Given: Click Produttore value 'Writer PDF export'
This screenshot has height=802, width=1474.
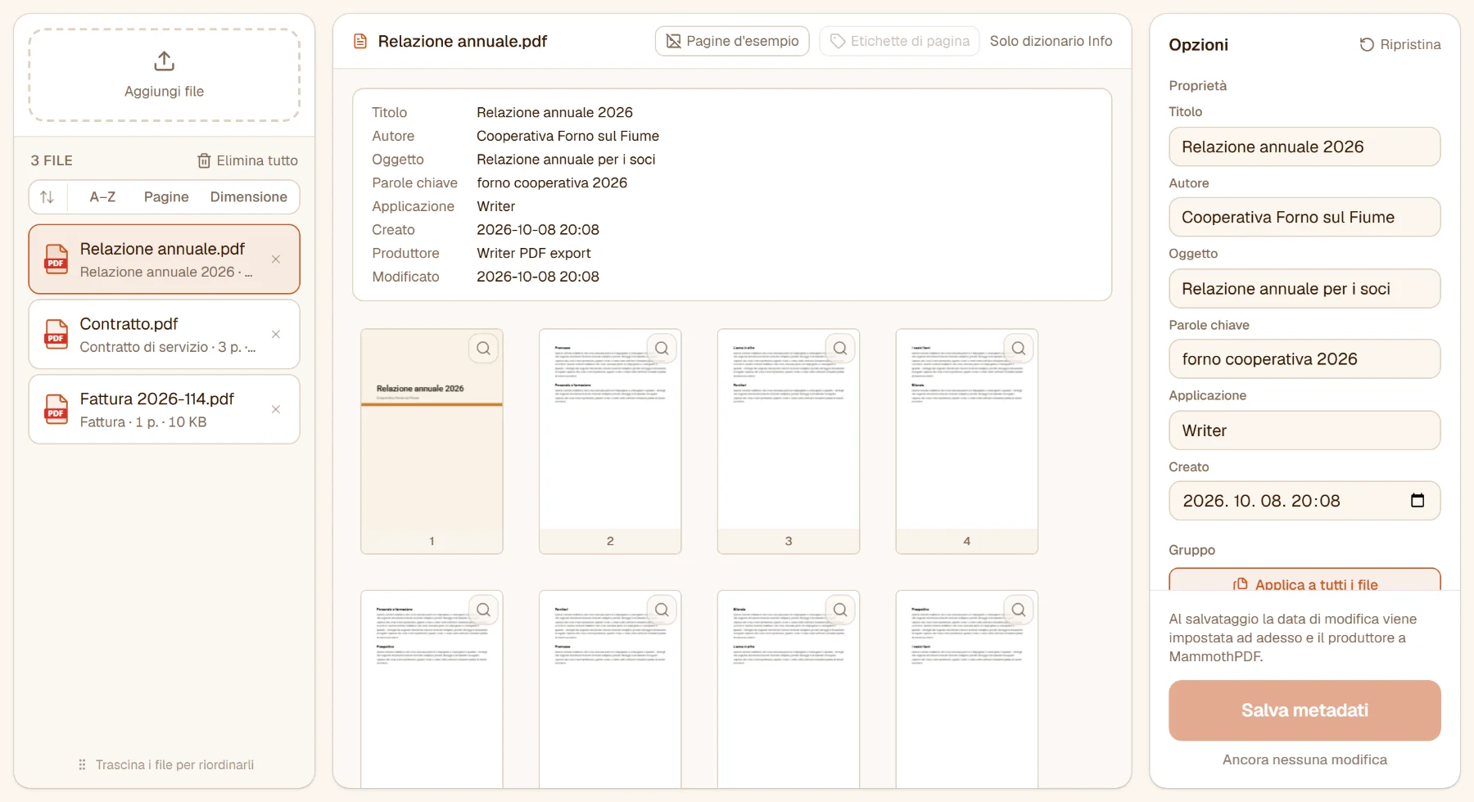Looking at the screenshot, I should (x=534, y=253).
